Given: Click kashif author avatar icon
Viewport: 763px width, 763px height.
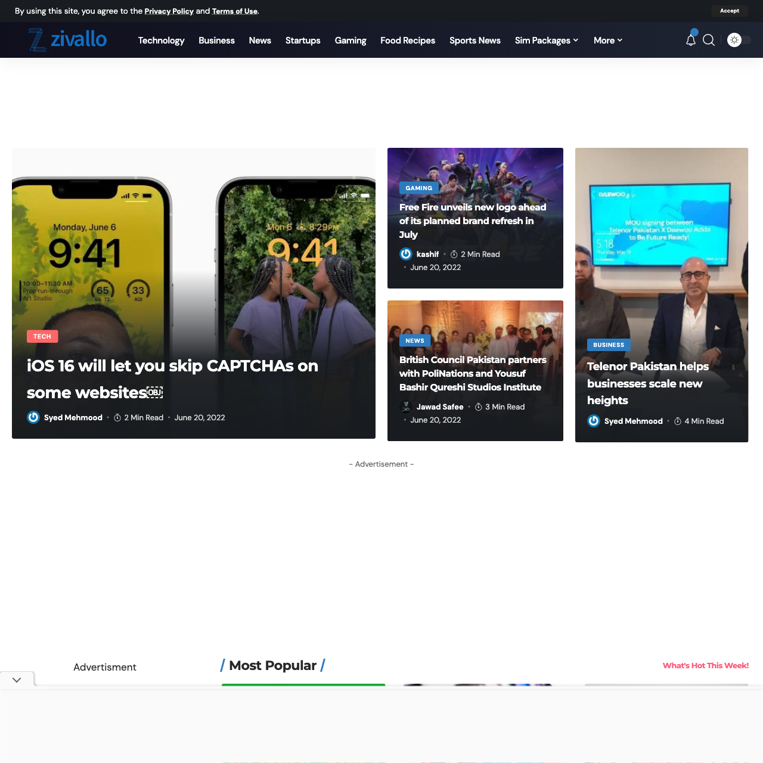Looking at the screenshot, I should tap(406, 254).
